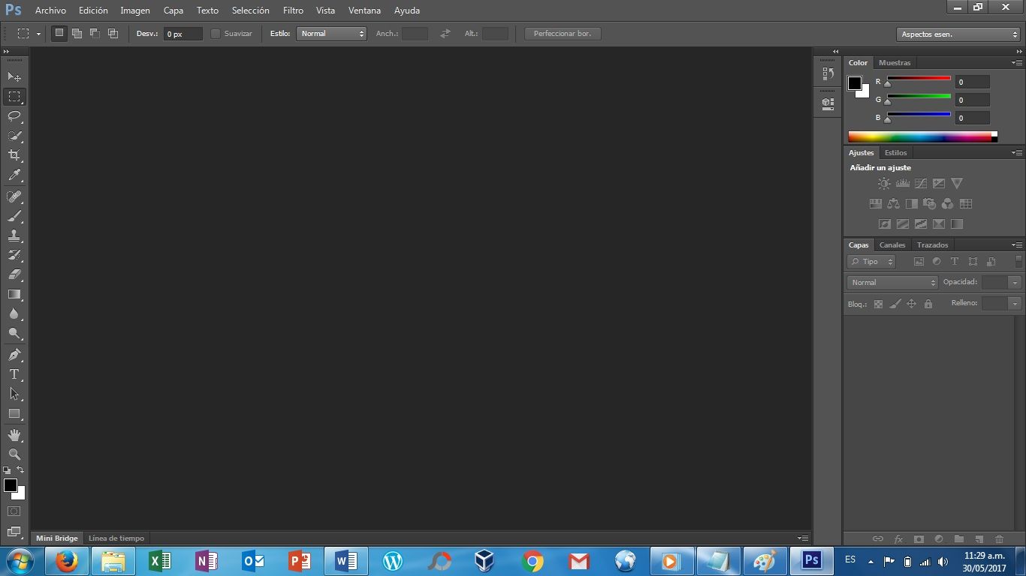Image resolution: width=1026 pixels, height=576 pixels.
Task: Select the Path Selection tool
Action: pyautogui.click(x=14, y=394)
